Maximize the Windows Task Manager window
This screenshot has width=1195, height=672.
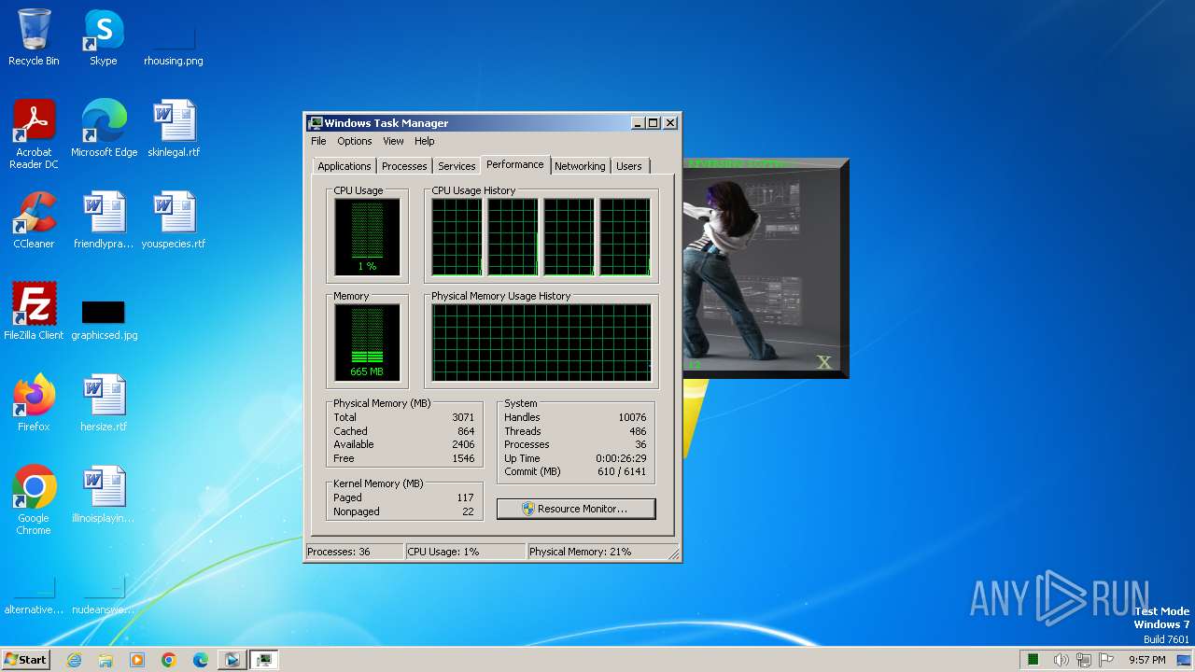(654, 123)
